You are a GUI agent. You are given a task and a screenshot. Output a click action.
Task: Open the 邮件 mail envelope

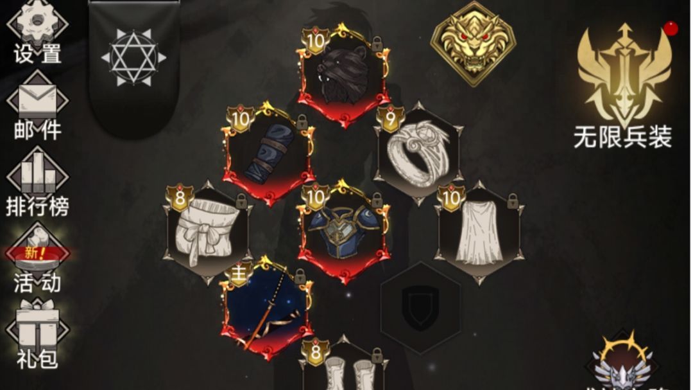tap(38, 106)
